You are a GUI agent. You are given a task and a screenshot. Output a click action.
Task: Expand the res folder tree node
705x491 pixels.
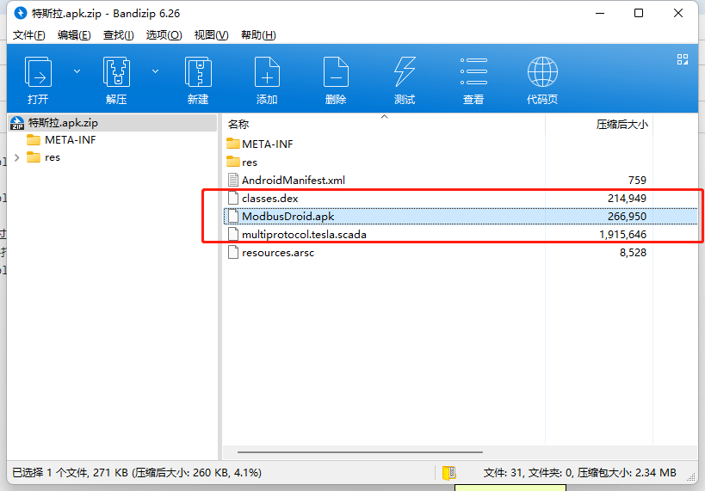click(16, 157)
